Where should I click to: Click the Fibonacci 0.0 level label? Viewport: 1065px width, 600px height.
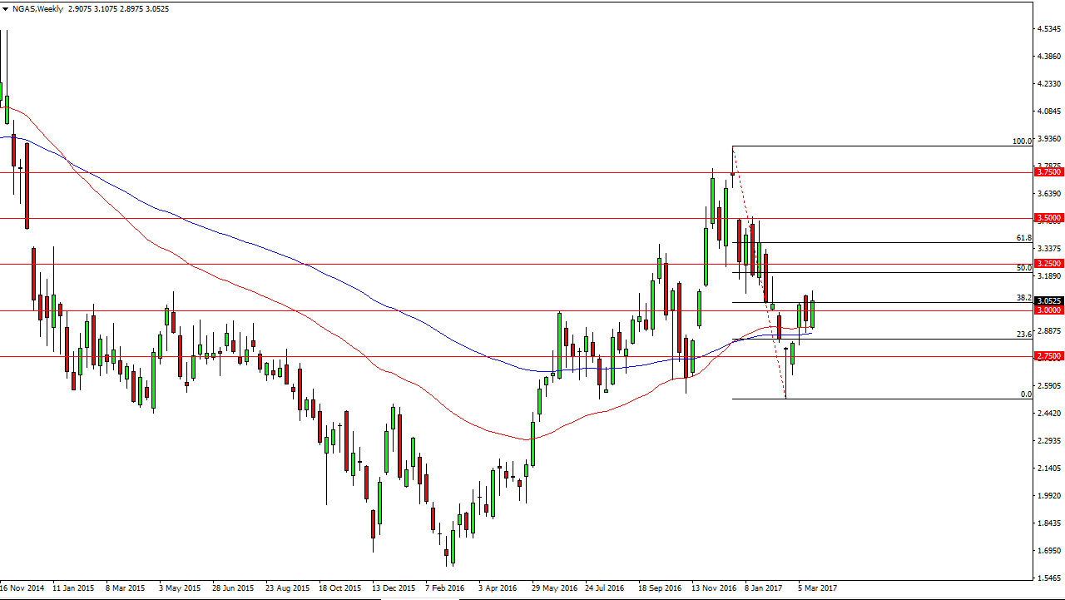coord(1026,394)
